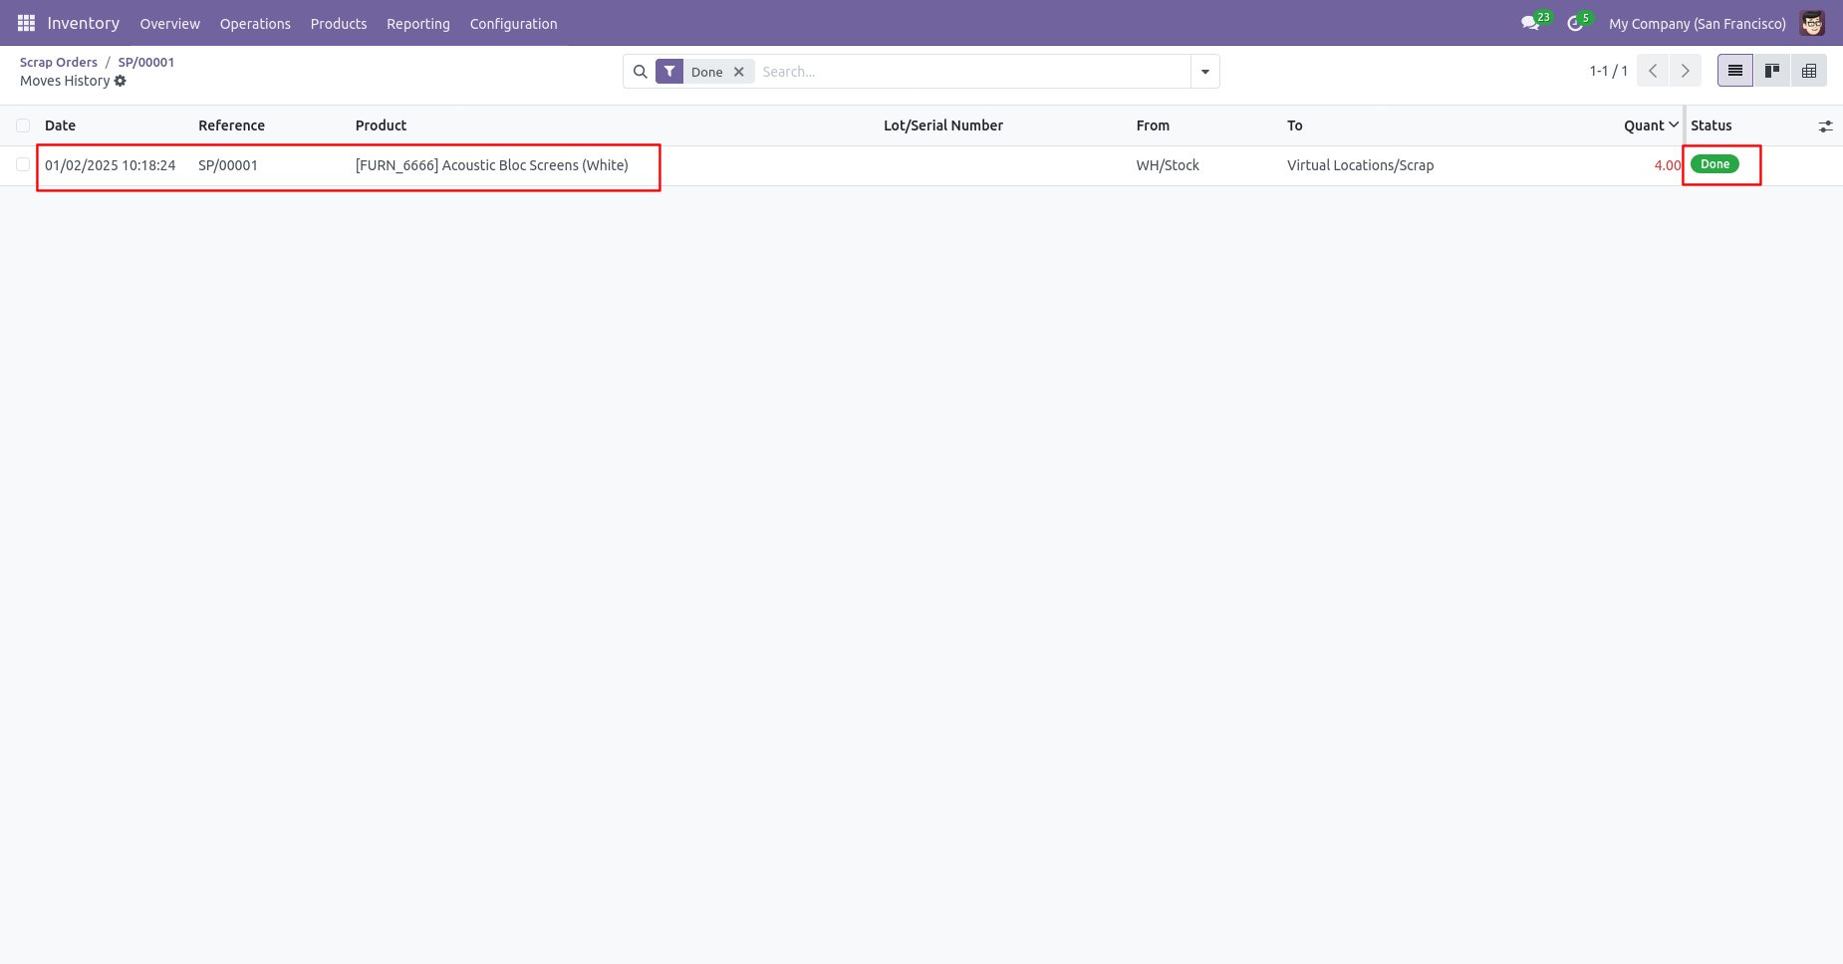This screenshot has height=964, width=1843.
Task: Switch to kanban view
Action: [x=1772, y=71]
